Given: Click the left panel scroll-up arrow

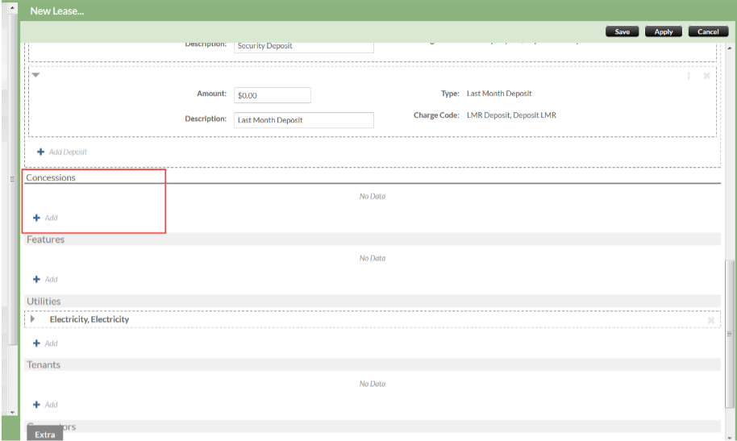Looking at the screenshot, I should [11, 8].
